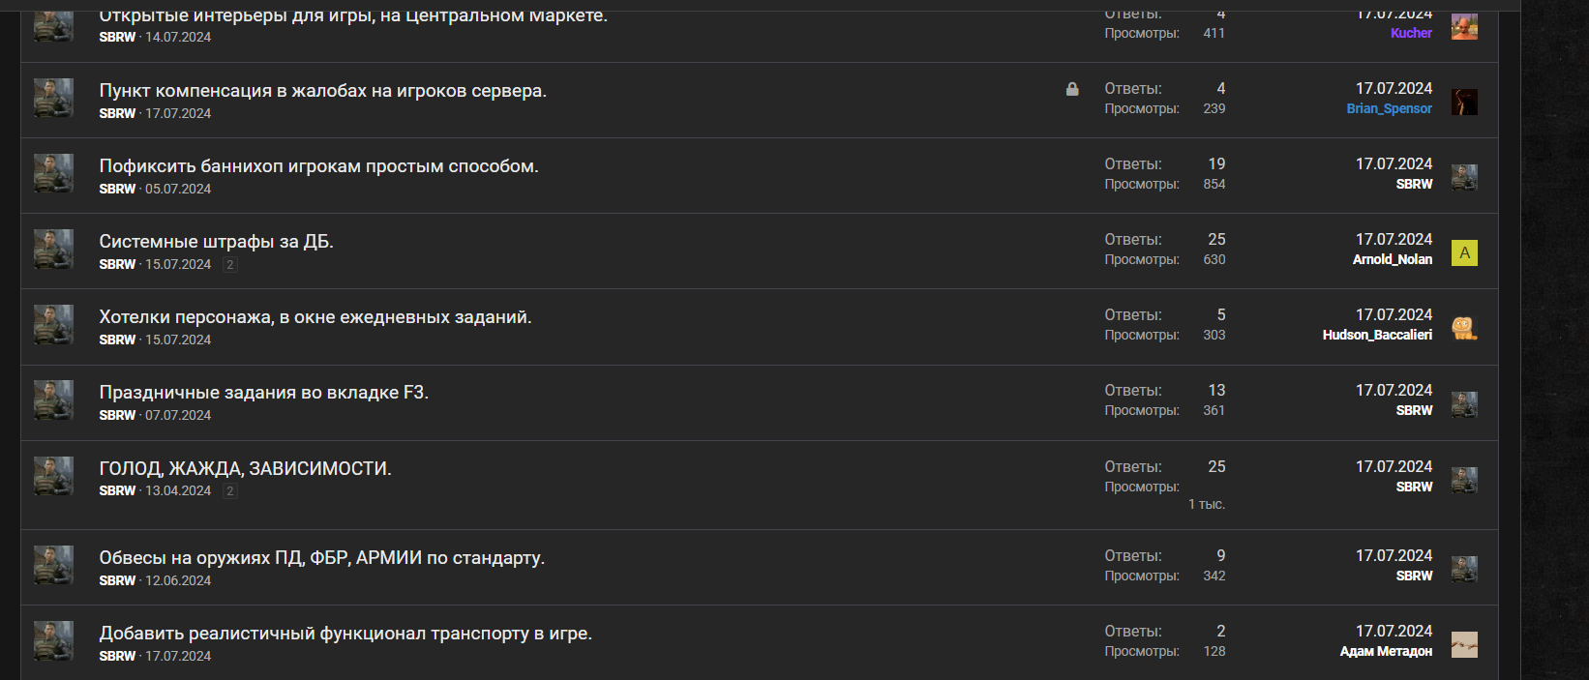
Task: Open thread Хотелки персонажа, в окне ежедневных заданий
Action: (315, 317)
